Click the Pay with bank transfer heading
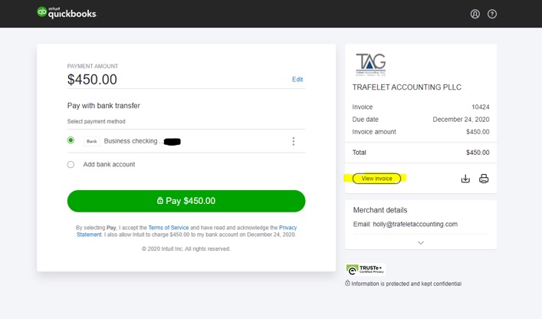 click(x=103, y=106)
